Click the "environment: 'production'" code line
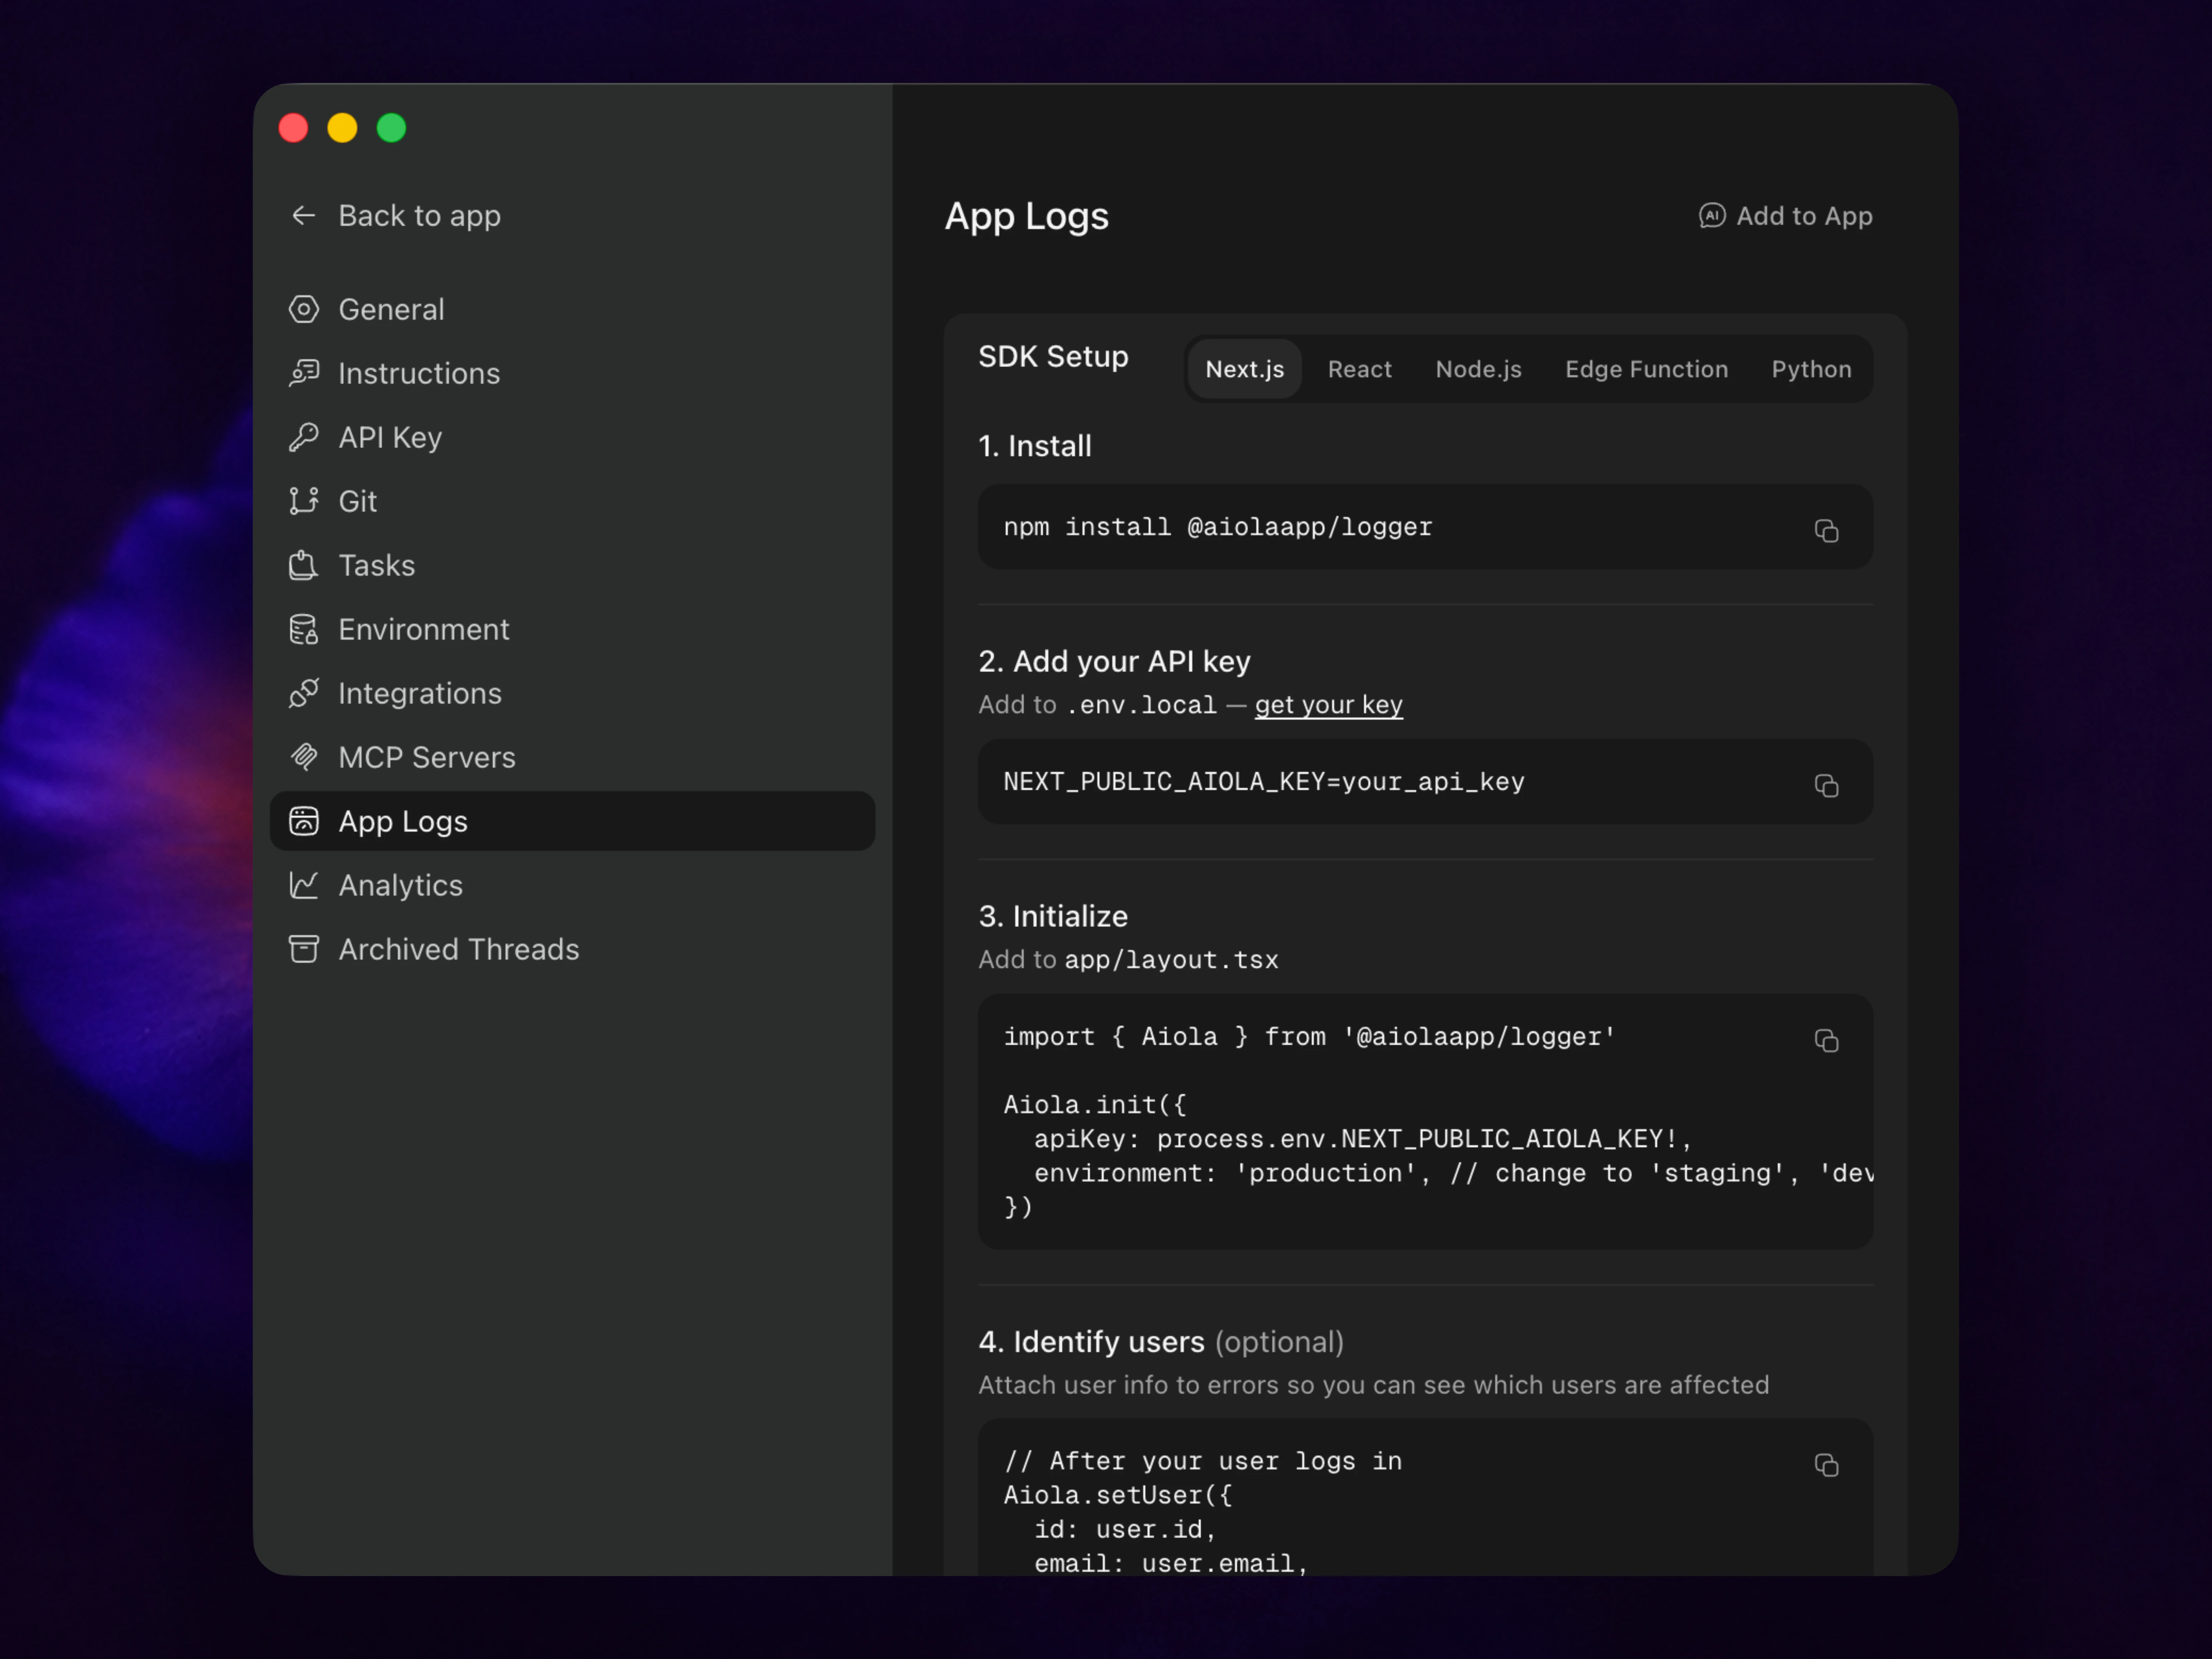The width and height of the screenshot is (2212, 1659). tap(1453, 1173)
